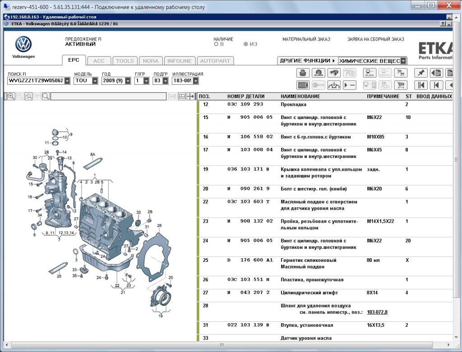The height and width of the screenshot is (352, 462).
Task: Open the binoculars search tool
Action: point(334,73)
